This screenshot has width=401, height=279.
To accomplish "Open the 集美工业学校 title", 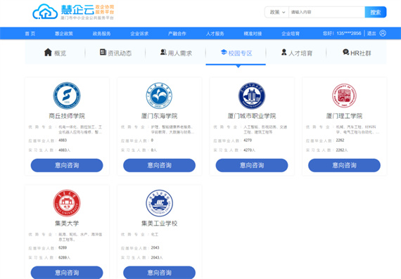I will click(159, 223).
